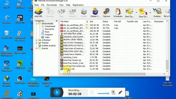Click the Stop All toolbar icon
The width and height of the screenshot is (176, 99).
pyautogui.click(x=73, y=13)
